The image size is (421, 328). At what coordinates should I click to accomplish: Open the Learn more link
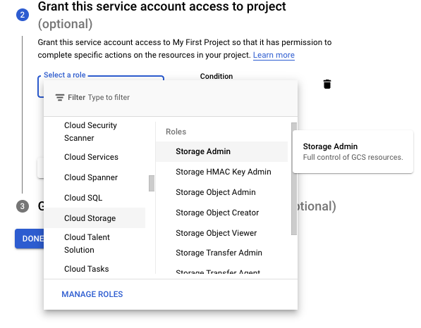click(x=274, y=55)
